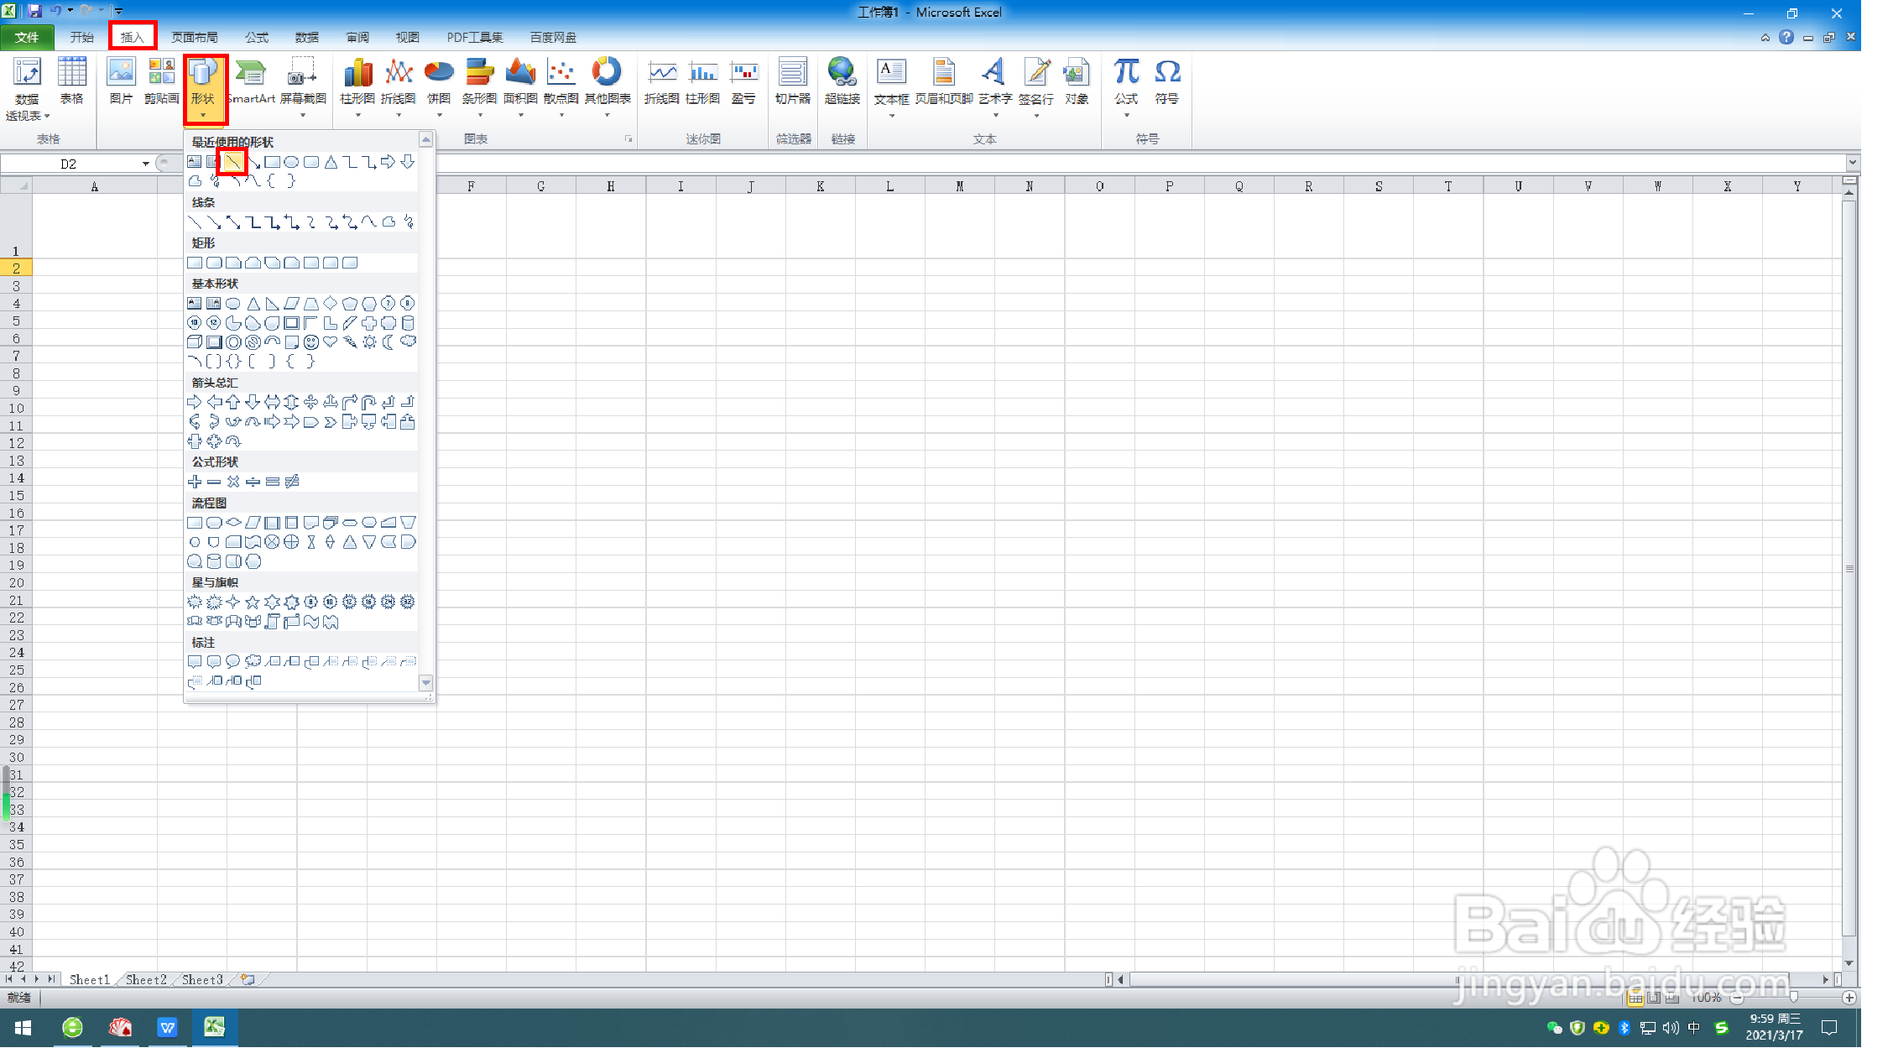Choose the rectangular callout shape
1893x1048 pixels.
tap(195, 662)
